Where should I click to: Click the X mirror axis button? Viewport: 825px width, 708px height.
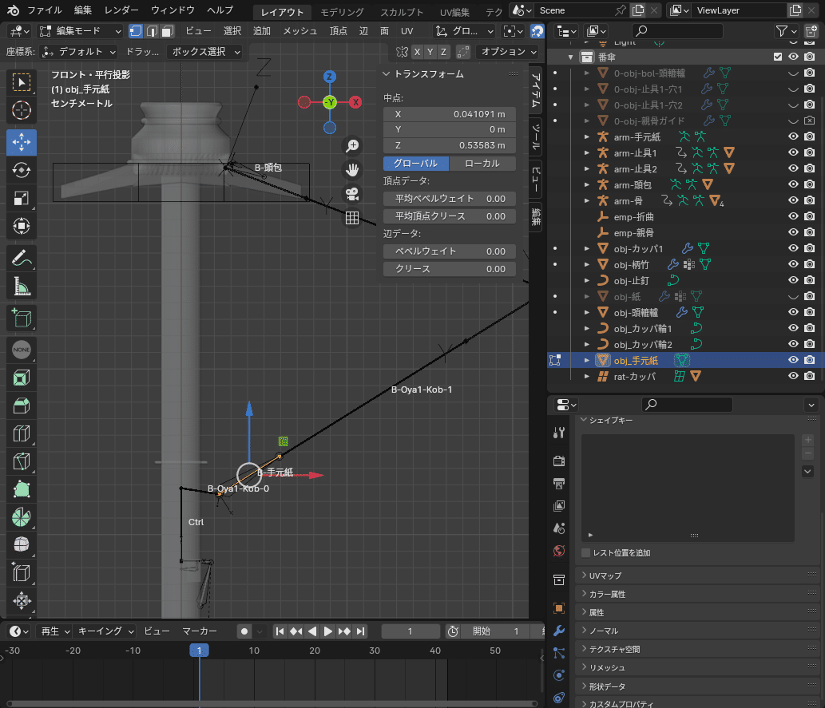tap(417, 52)
